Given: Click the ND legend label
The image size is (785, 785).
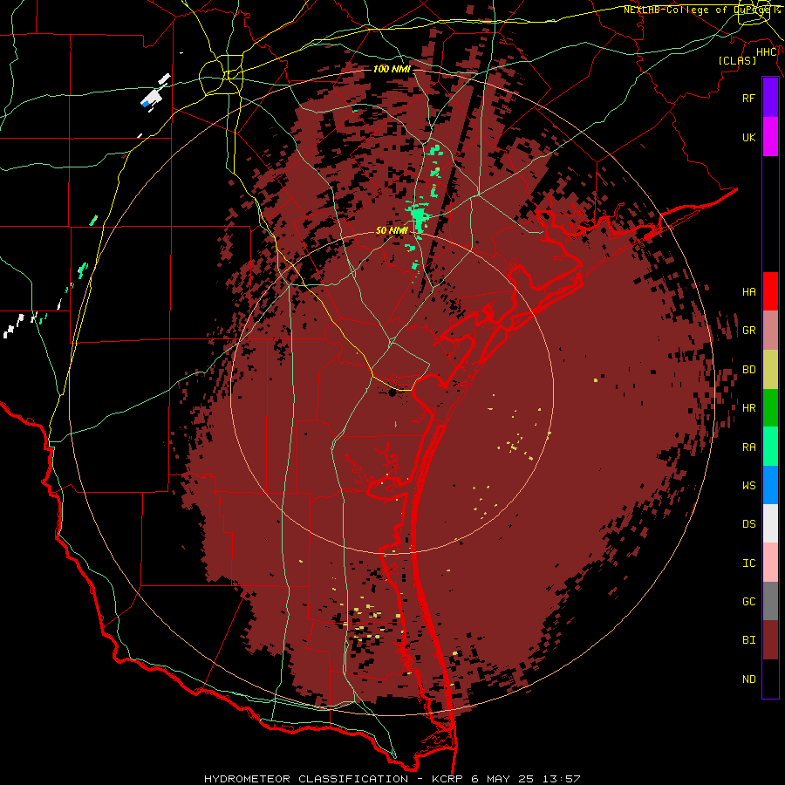Looking at the screenshot, I should pos(748,679).
